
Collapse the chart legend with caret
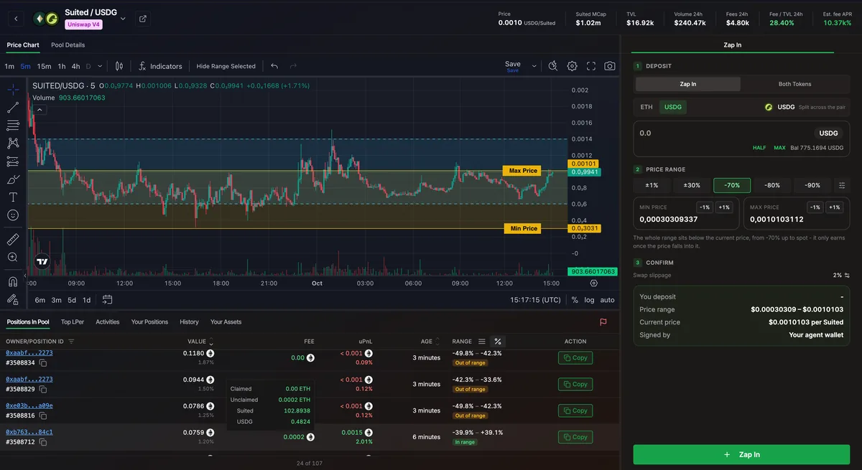coord(40,110)
